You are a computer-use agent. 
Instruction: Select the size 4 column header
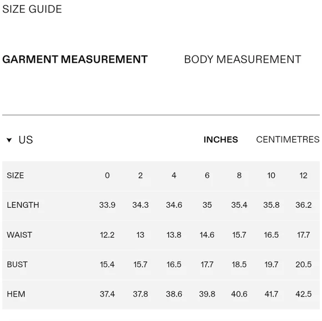coord(174,176)
